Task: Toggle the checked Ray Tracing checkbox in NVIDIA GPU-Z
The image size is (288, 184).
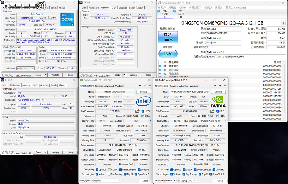Action: 184,174
